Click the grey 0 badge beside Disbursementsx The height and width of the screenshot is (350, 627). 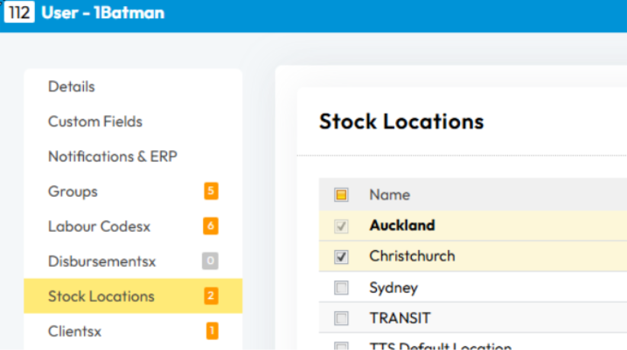[x=211, y=262]
